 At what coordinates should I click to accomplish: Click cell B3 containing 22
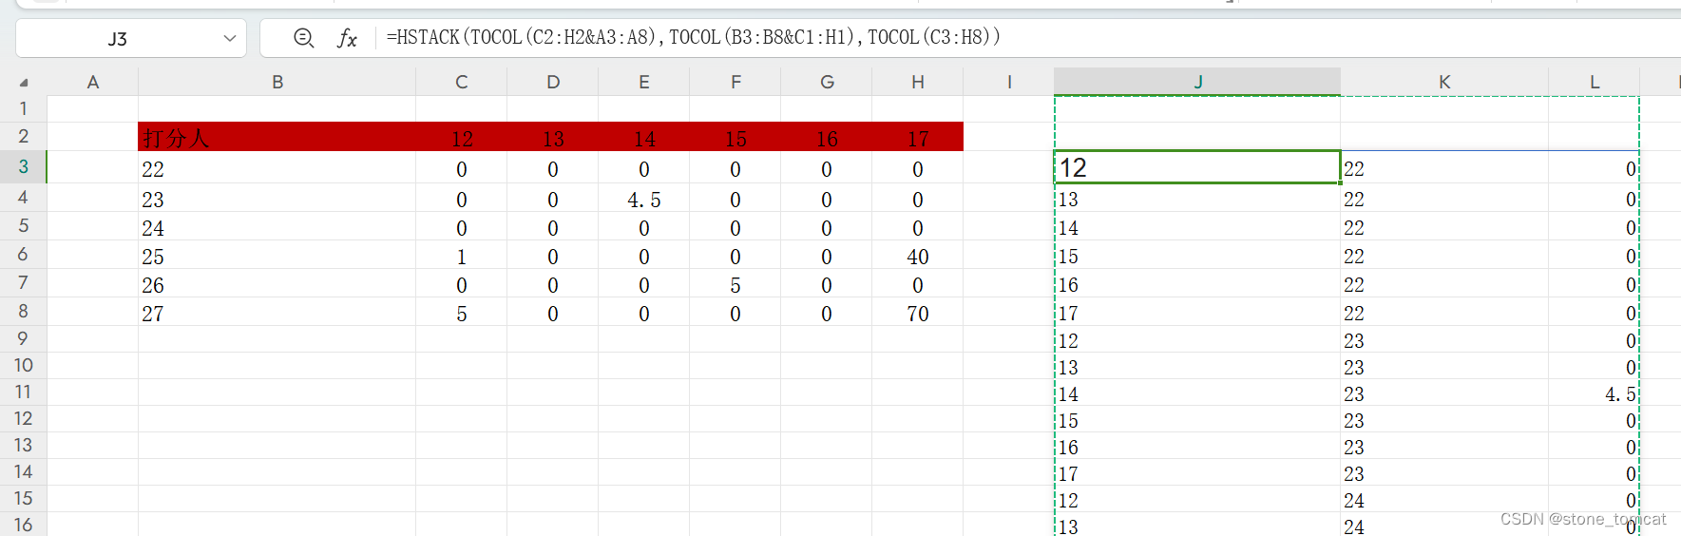277,168
